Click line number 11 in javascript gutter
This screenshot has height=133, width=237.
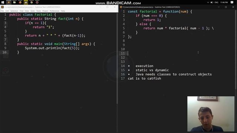click(123, 53)
